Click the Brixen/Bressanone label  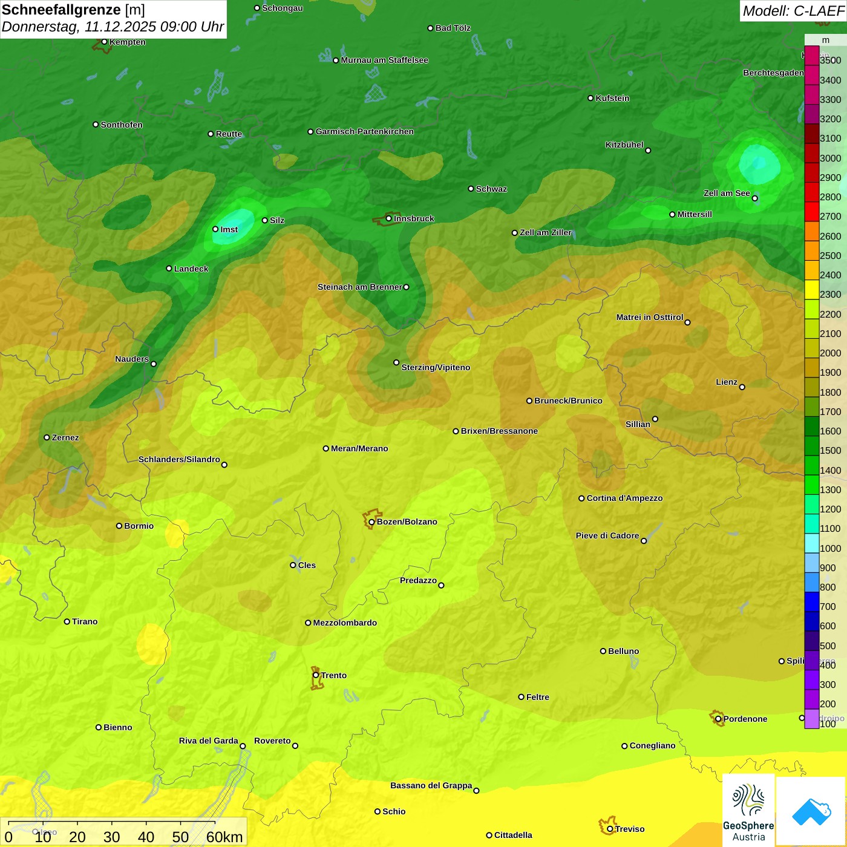point(499,431)
